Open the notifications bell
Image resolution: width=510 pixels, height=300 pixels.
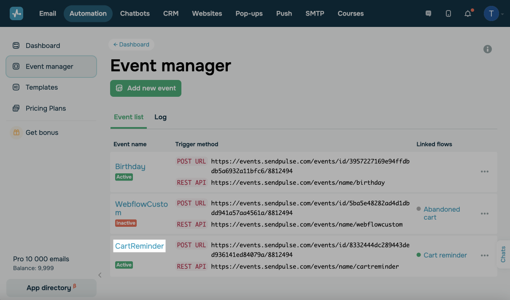tap(468, 14)
